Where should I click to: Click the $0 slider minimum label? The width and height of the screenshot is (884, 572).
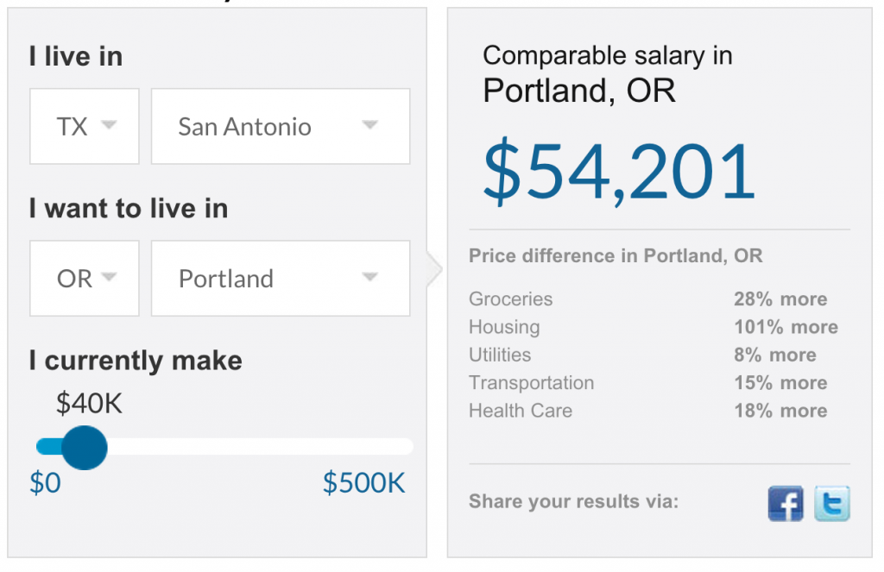click(x=45, y=483)
